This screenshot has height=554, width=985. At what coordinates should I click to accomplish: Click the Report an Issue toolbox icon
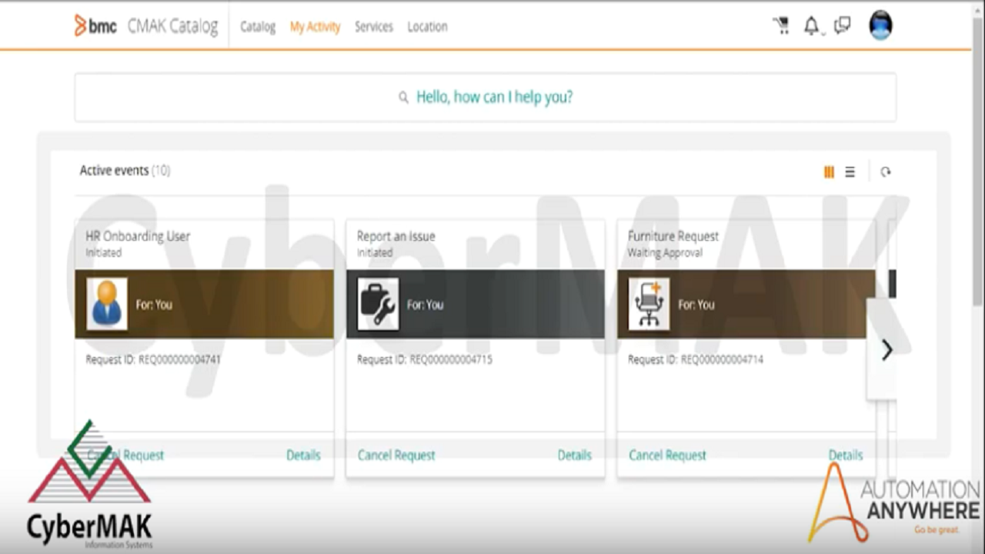point(379,304)
